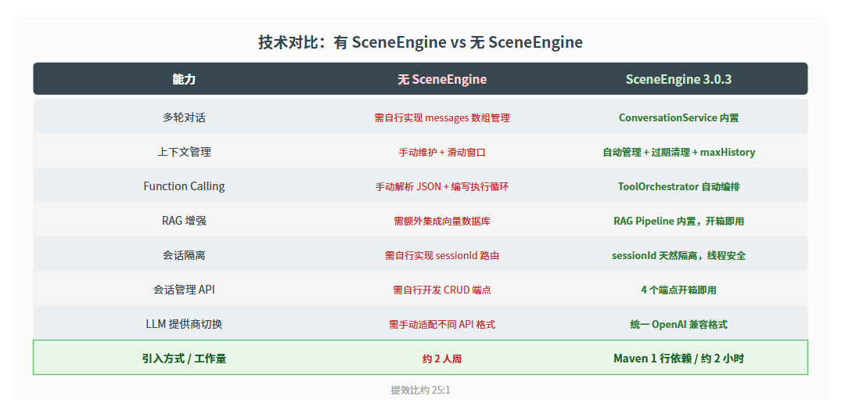Click ToolOrchestrator 自动编排 text
Viewport: 845px width, 400px height.
(678, 186)
